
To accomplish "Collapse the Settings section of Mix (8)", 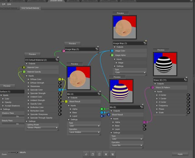I will pyautogui.click(x=111, y=133).
